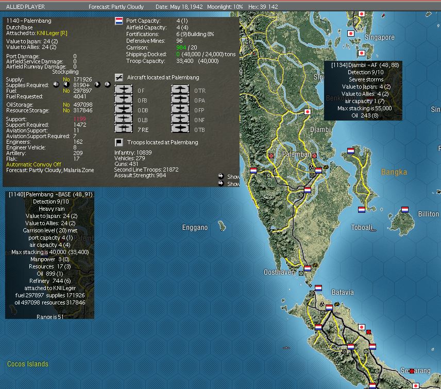This screenshot has height=389, width=441.
Task: Click the Japanese flag at Djambi on the map
Action: (308, 112)
